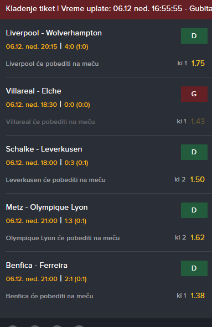Image resolution: width=212 pixels, height=327 pixels.
Task: Click the red G badge for Villareal - Elche
Action: click(x=194, y=94)
